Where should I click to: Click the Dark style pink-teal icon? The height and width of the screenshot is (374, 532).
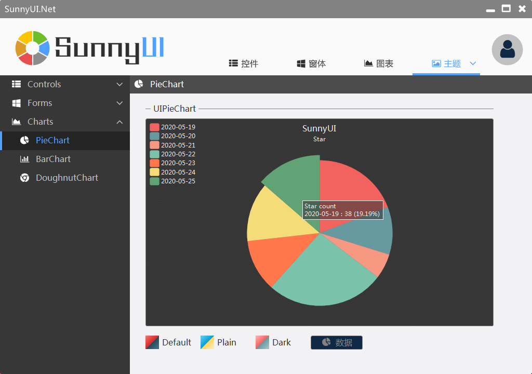[262, 342]
